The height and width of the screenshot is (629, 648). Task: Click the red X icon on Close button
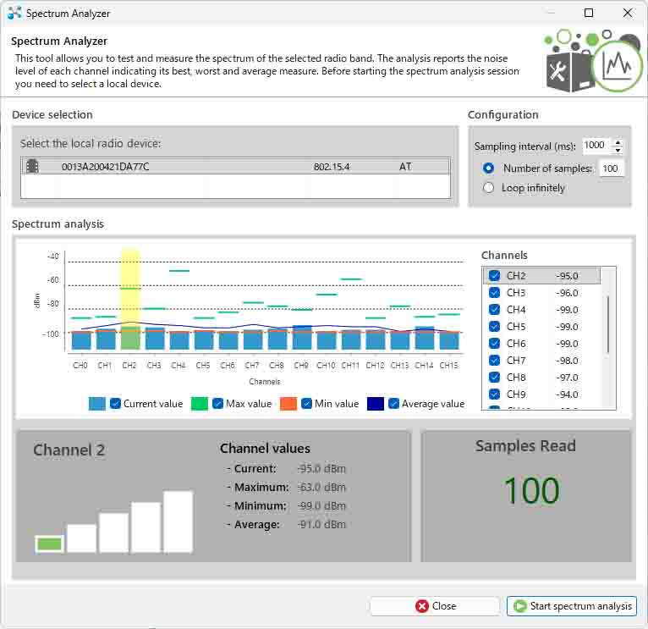(422, 606)
